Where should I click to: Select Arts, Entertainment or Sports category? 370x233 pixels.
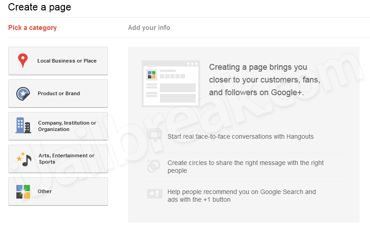tap(58, 159)
